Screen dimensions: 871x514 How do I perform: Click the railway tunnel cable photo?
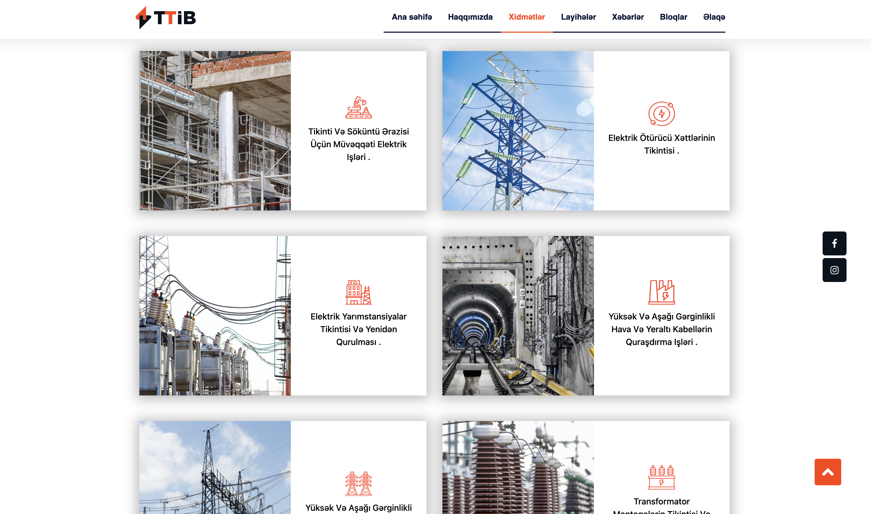pos(518,315)
